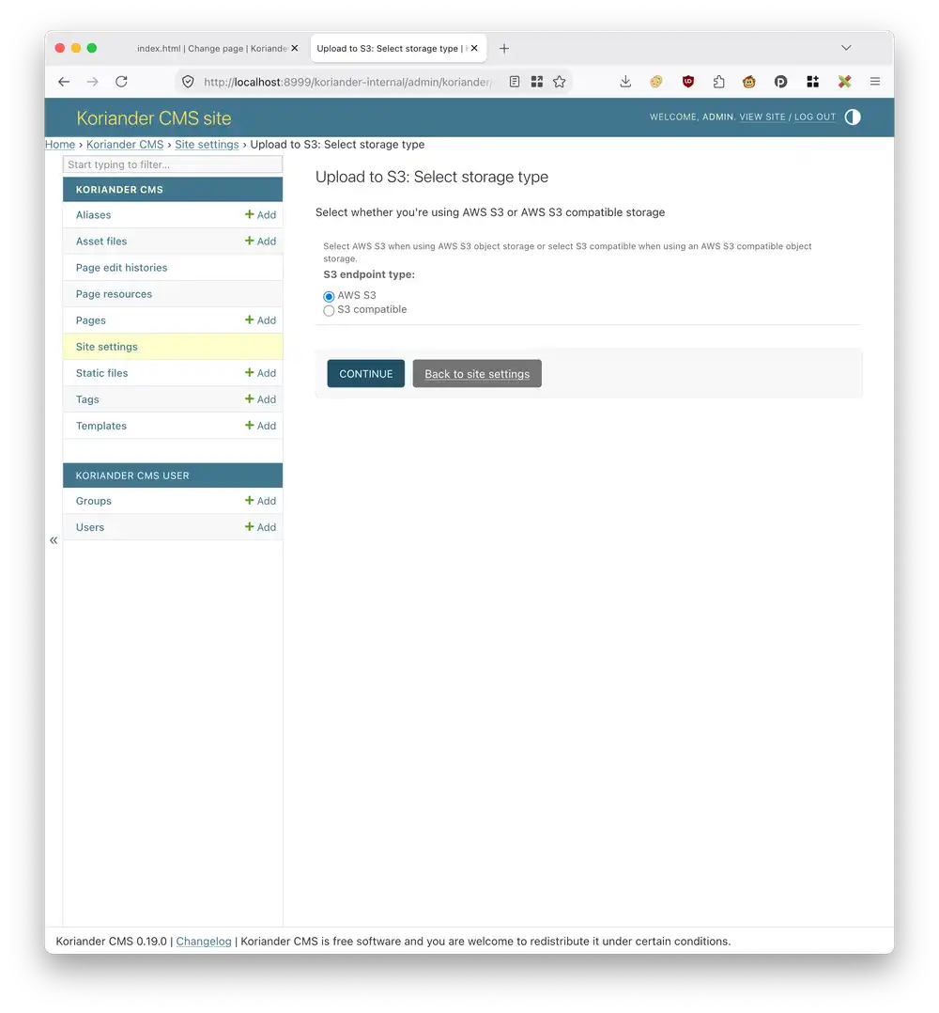Open Users in the sidebar
The width and height of the screenshot is (939, 1013).
pyautogui.click(x=90, y=528)
